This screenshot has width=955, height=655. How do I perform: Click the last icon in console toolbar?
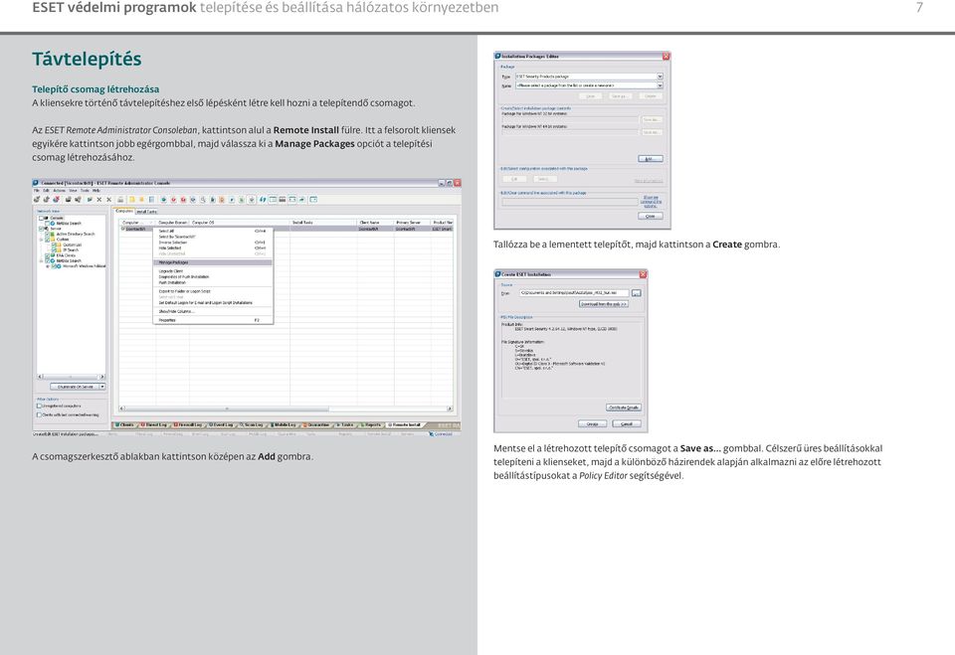click(x=313, y=200)
